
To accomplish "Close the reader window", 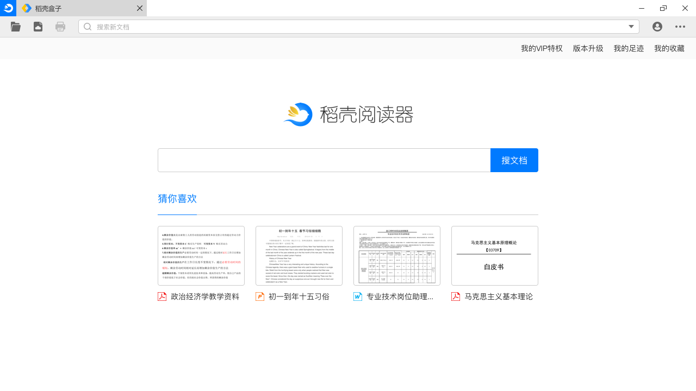I will coord(685,8).
